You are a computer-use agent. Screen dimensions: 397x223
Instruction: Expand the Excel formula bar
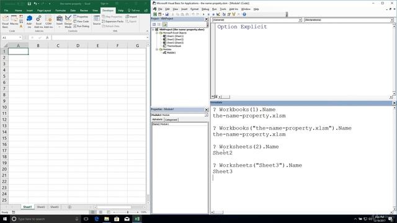(148, 37)
